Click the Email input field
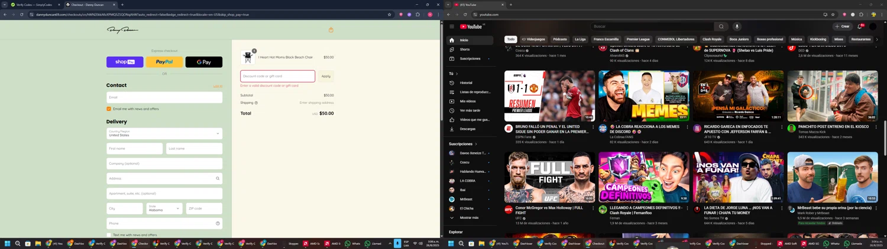The height and width of the screenshot is (249, 887). coord(164,97)
